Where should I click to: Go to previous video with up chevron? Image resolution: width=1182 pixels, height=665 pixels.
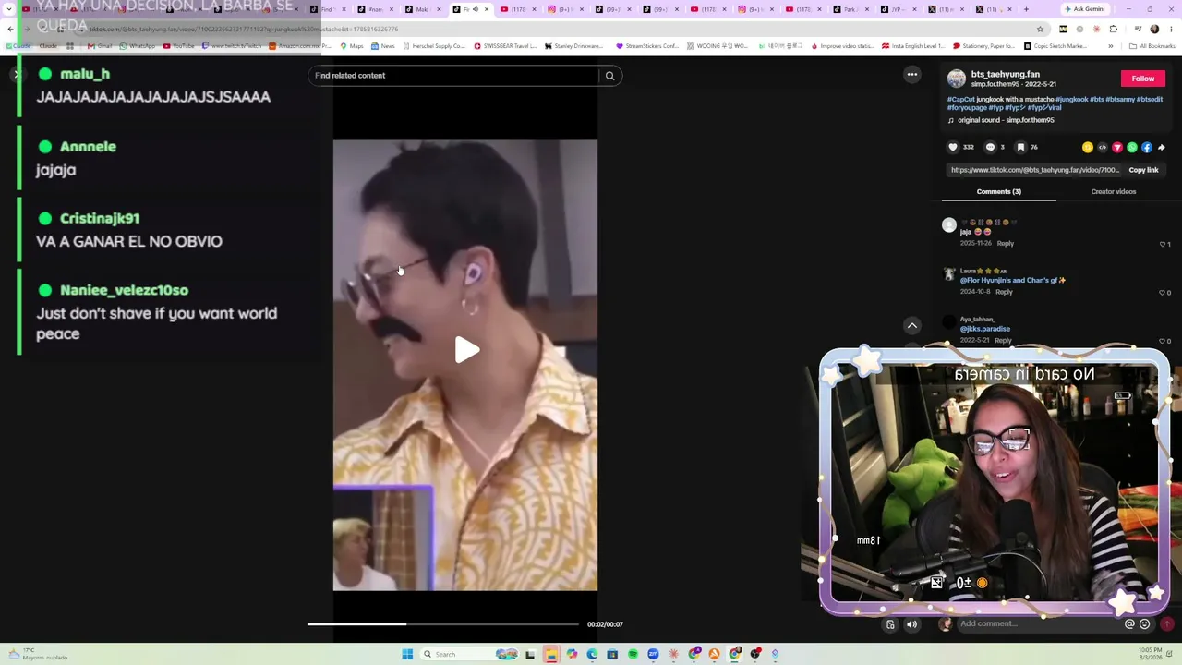click(912, 325)
